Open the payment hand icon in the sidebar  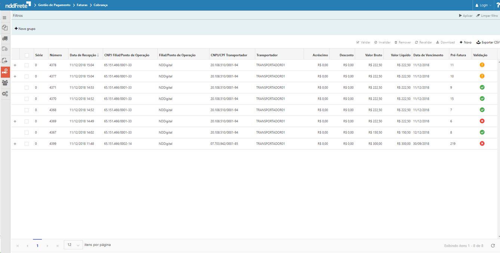(5, 72)
